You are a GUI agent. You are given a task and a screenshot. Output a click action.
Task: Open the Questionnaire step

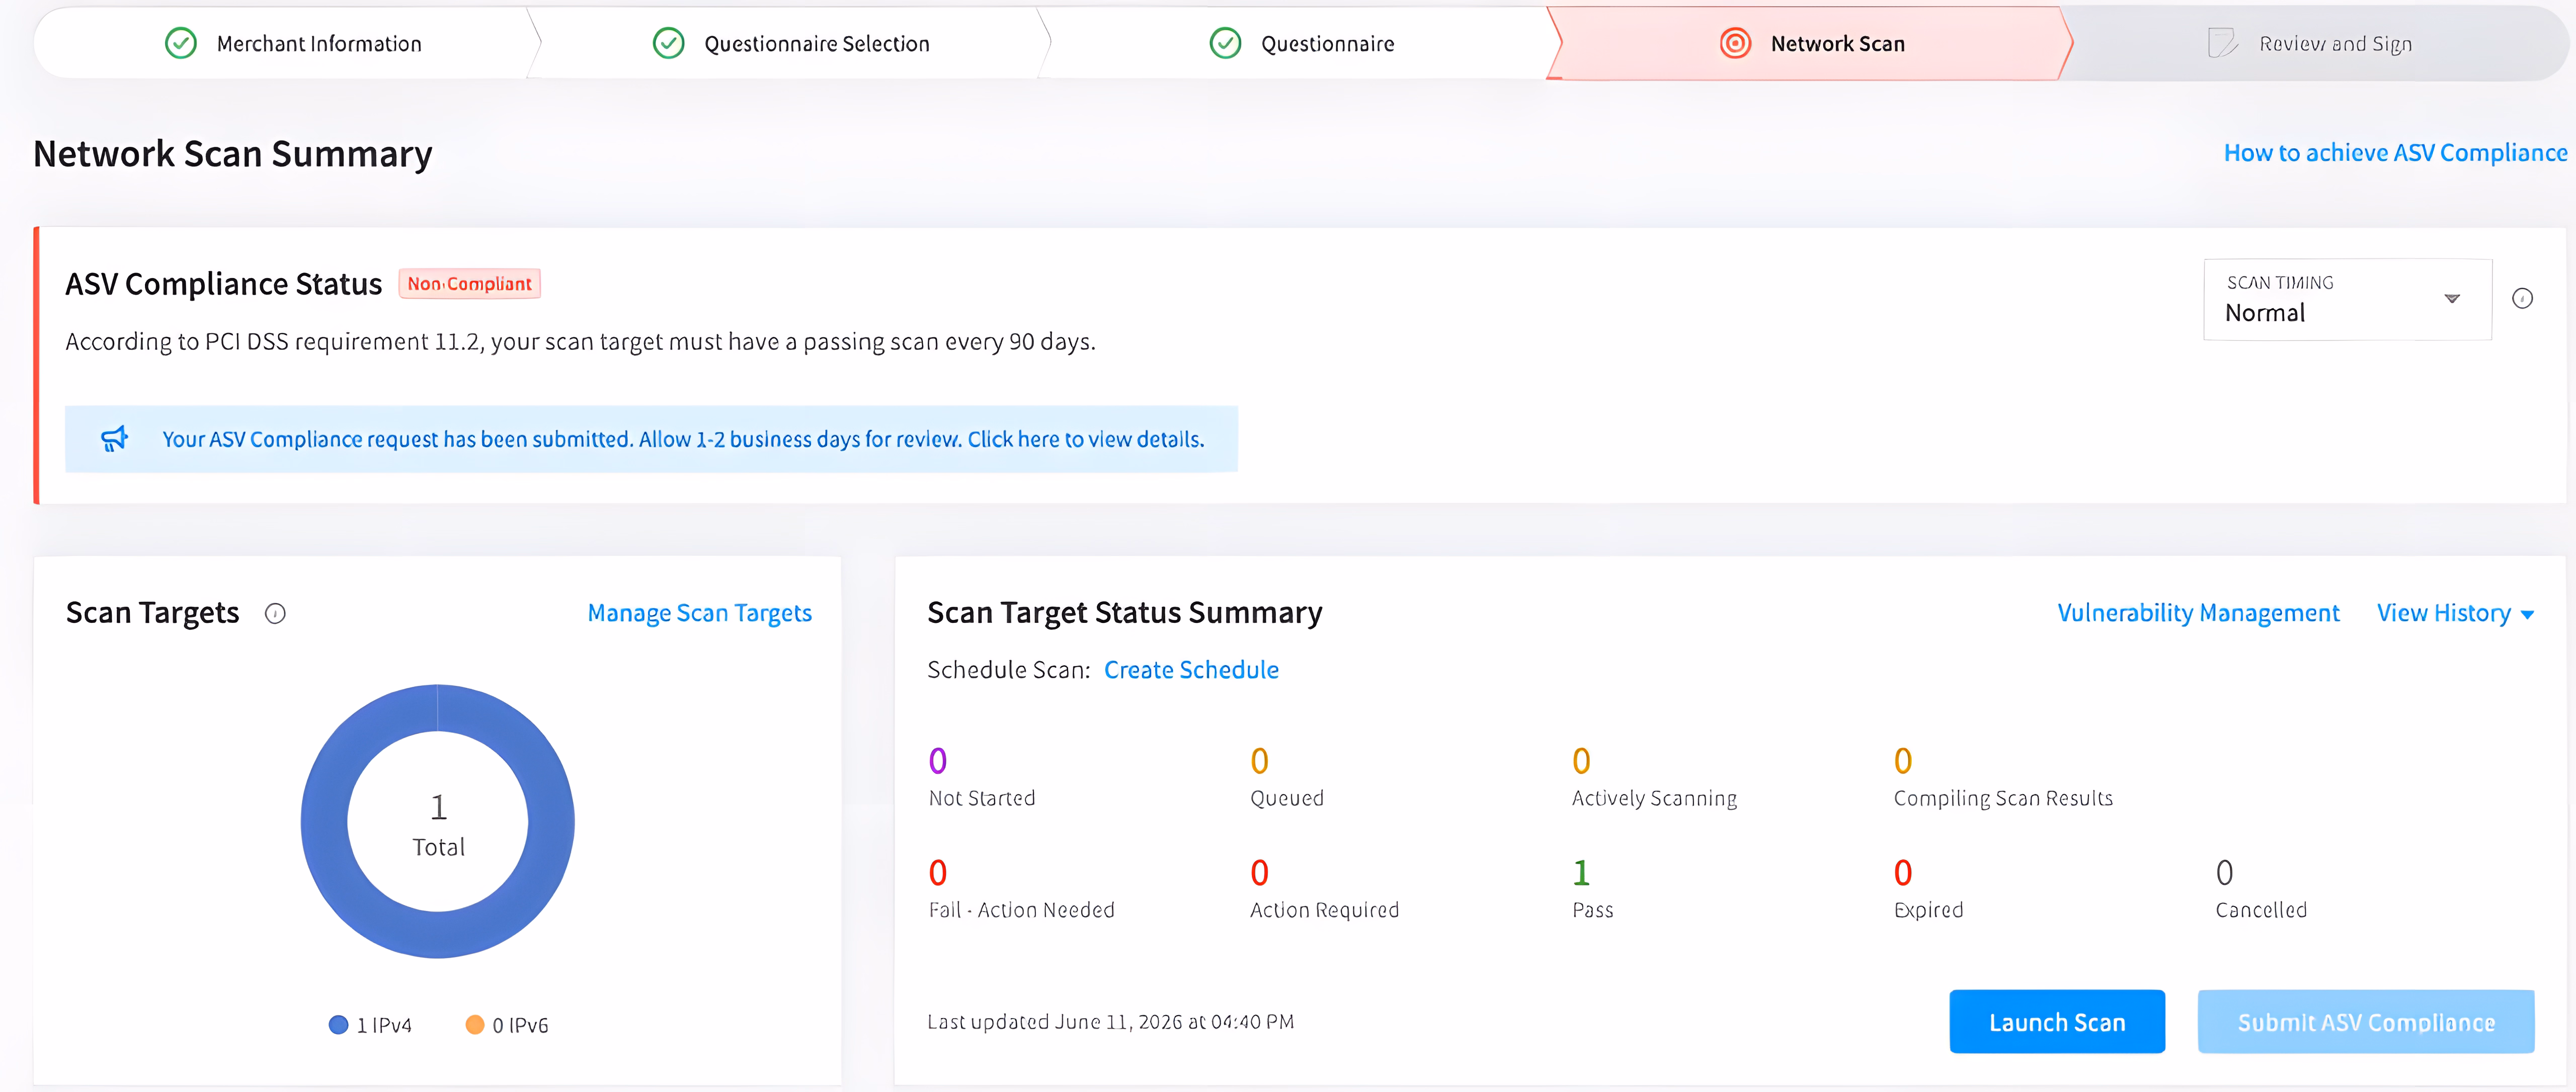(x=1300, y=44)
